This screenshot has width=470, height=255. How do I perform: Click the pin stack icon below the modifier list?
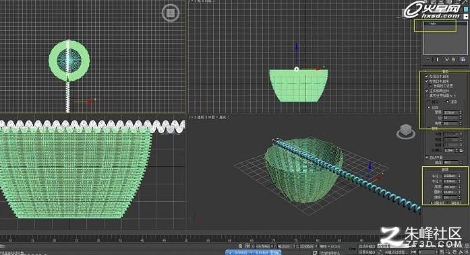click(428, 60)
